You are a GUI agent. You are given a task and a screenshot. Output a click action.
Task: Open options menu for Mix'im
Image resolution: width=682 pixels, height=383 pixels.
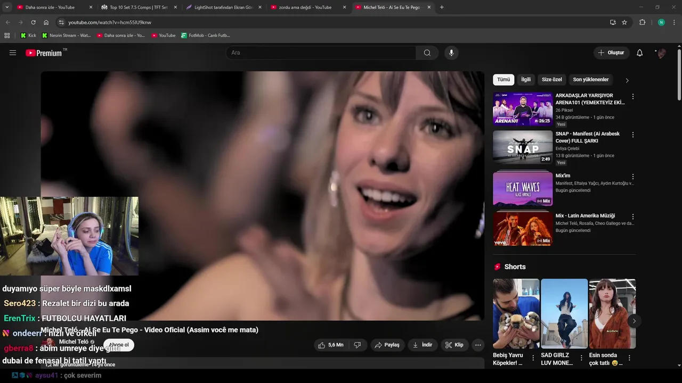[633, 177]
